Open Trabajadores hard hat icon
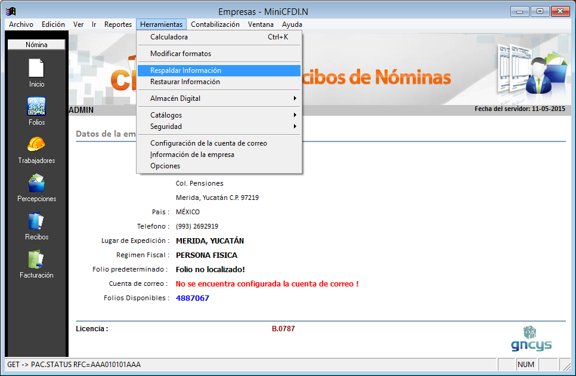The width and height of the screenshot is (576, 376). pyautogui.click(x=36, y=144)
